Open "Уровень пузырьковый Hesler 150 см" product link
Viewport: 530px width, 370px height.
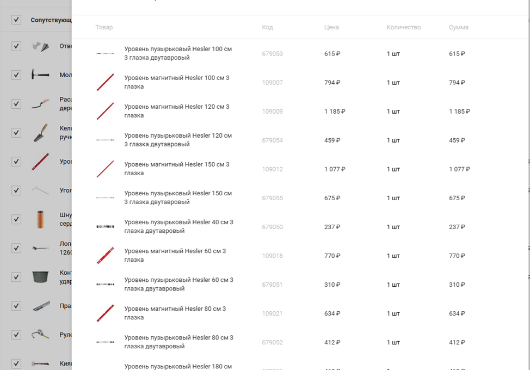click(178, 198)
